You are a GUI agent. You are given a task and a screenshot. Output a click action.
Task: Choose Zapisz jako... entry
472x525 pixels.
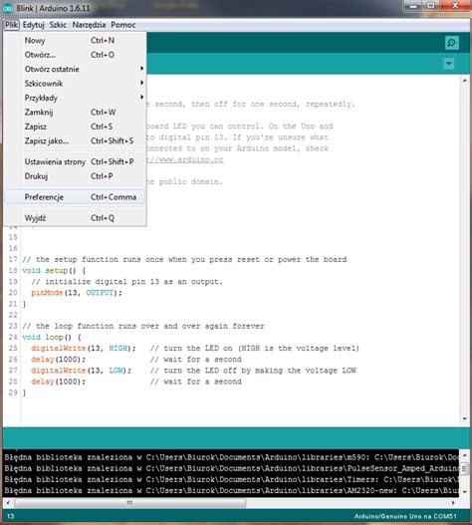click(x=76, y=140)
